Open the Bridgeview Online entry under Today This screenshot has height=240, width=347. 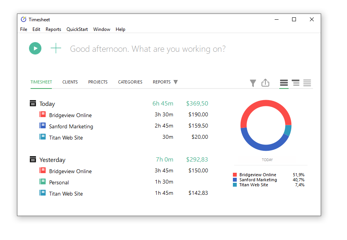(x=70, y=115)
